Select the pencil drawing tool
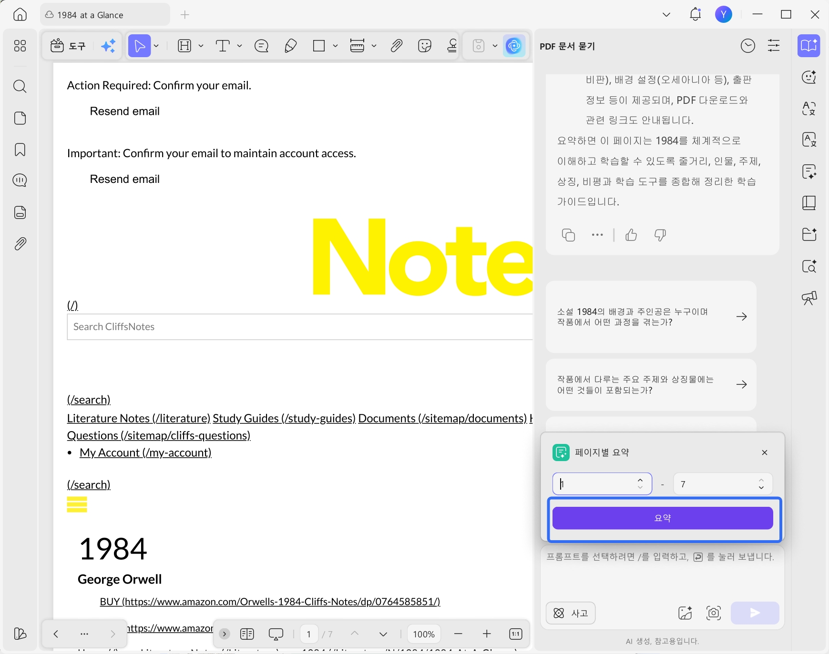 point(290,46)
